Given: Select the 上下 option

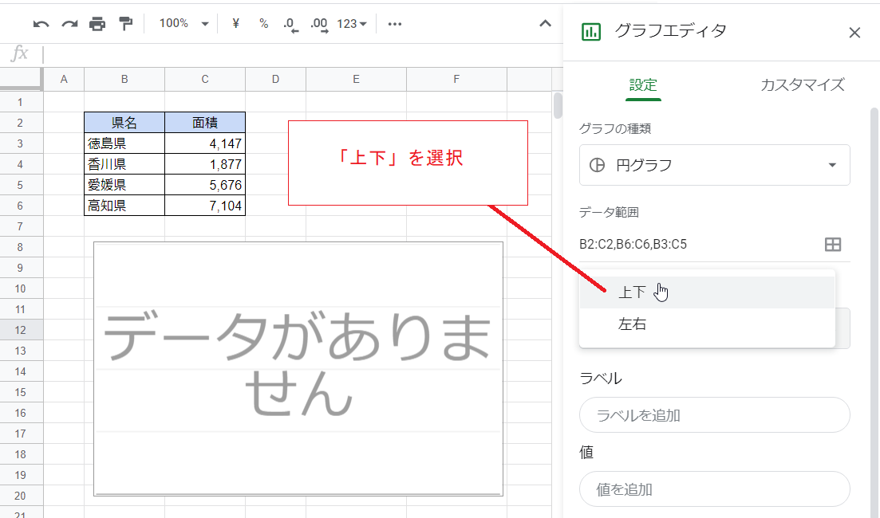Looking at the screenshot, I should (707, 292).
